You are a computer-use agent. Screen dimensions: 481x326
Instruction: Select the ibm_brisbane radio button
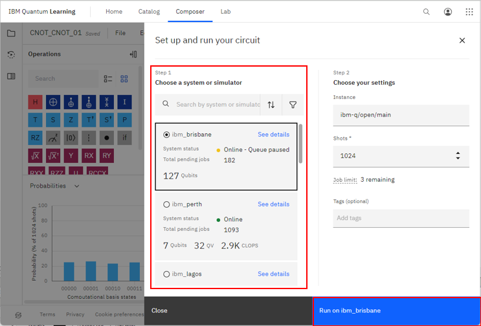pyautogui.click(x=166, y=135)
